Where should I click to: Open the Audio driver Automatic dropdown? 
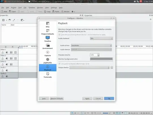(x=91, y=45)
